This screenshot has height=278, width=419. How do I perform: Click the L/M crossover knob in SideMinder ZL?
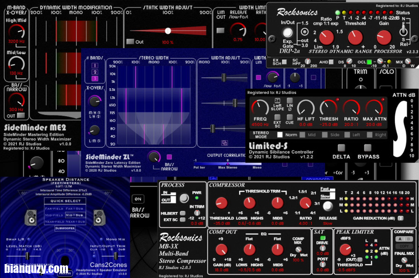click(x=94, y=130)
